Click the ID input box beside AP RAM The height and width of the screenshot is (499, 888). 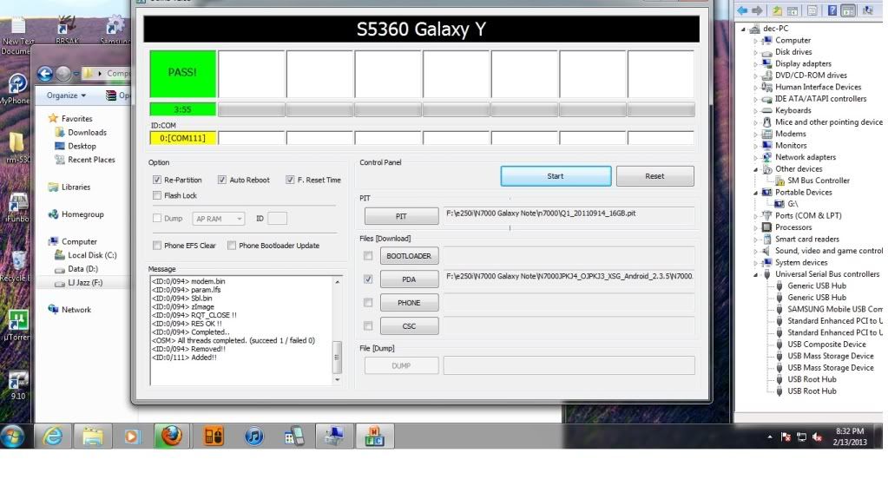click(x=277, y=219)
